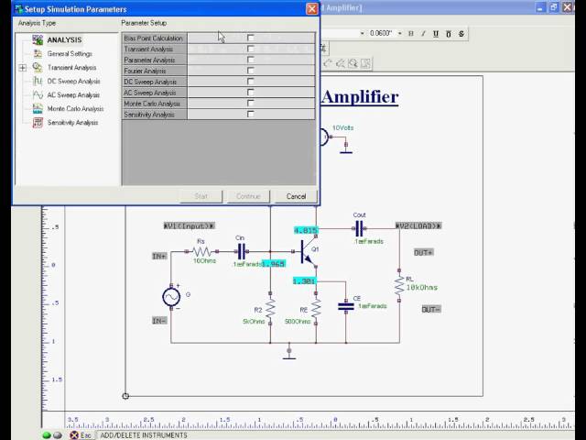The image size is (586, 440).
Task: Select DC Sweep Analysis in the tree
Action: click(x=73, y=82)
